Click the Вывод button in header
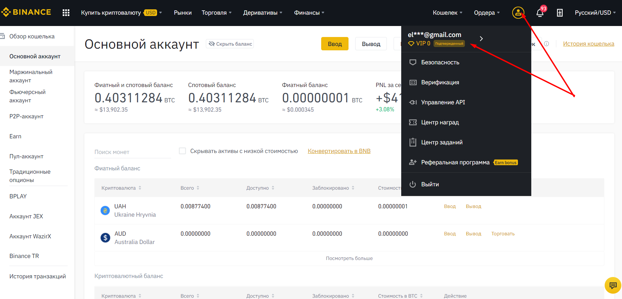This screenshot has height=299, width=622. click(371, 44)
